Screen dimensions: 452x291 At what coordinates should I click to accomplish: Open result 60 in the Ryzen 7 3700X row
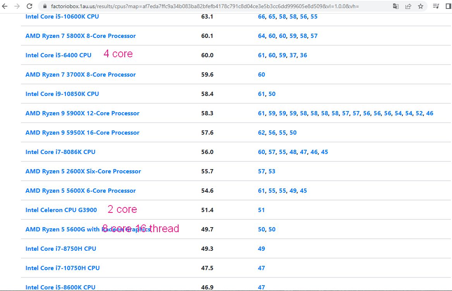click(261, 74)
